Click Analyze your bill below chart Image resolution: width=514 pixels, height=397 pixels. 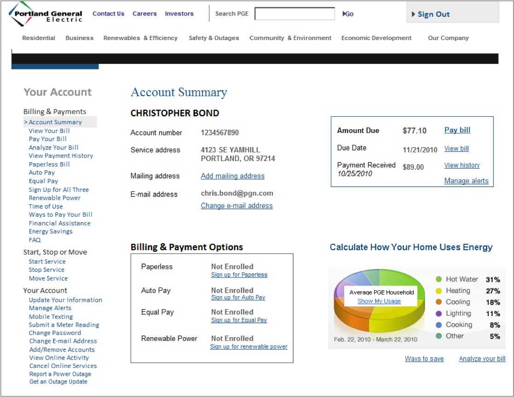(x=482, y=359)
